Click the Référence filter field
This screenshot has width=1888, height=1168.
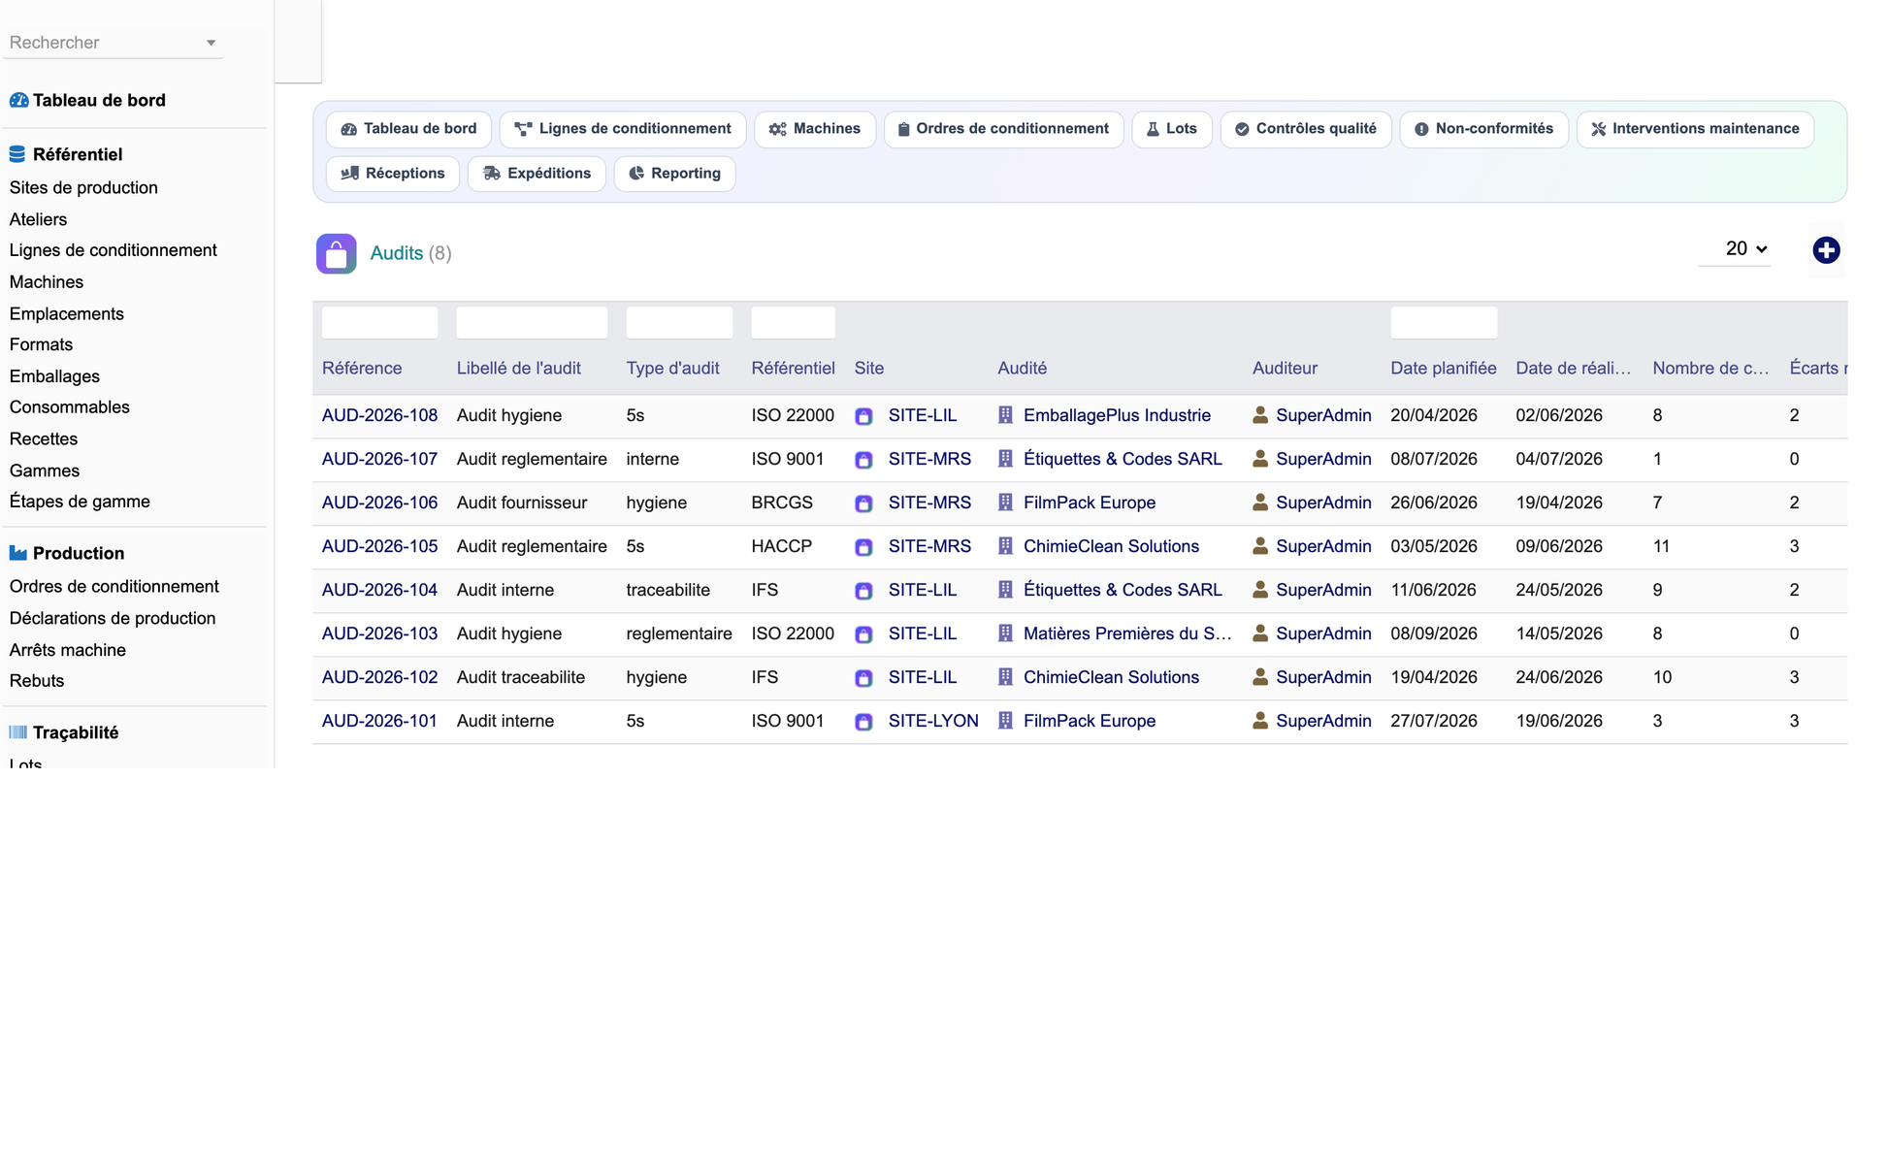[379, 322]
